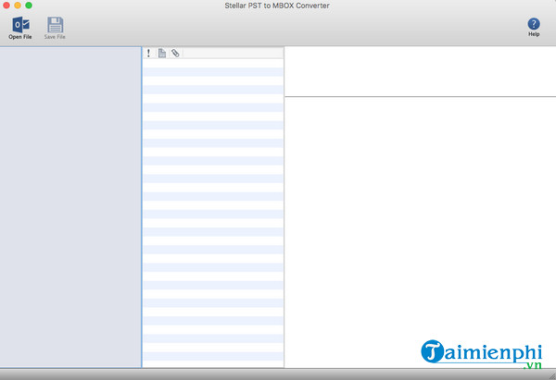Sort by importance exclamation mark column
This screenshot has height=380, width=556.
pyautogui.click(x=149, y=54)
